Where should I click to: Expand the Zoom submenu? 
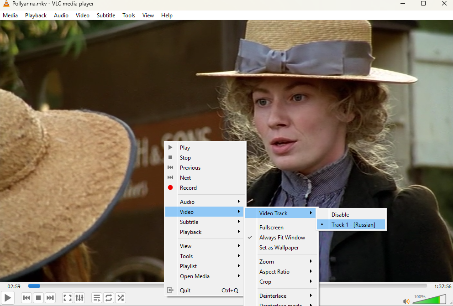[x=280, y=262]
